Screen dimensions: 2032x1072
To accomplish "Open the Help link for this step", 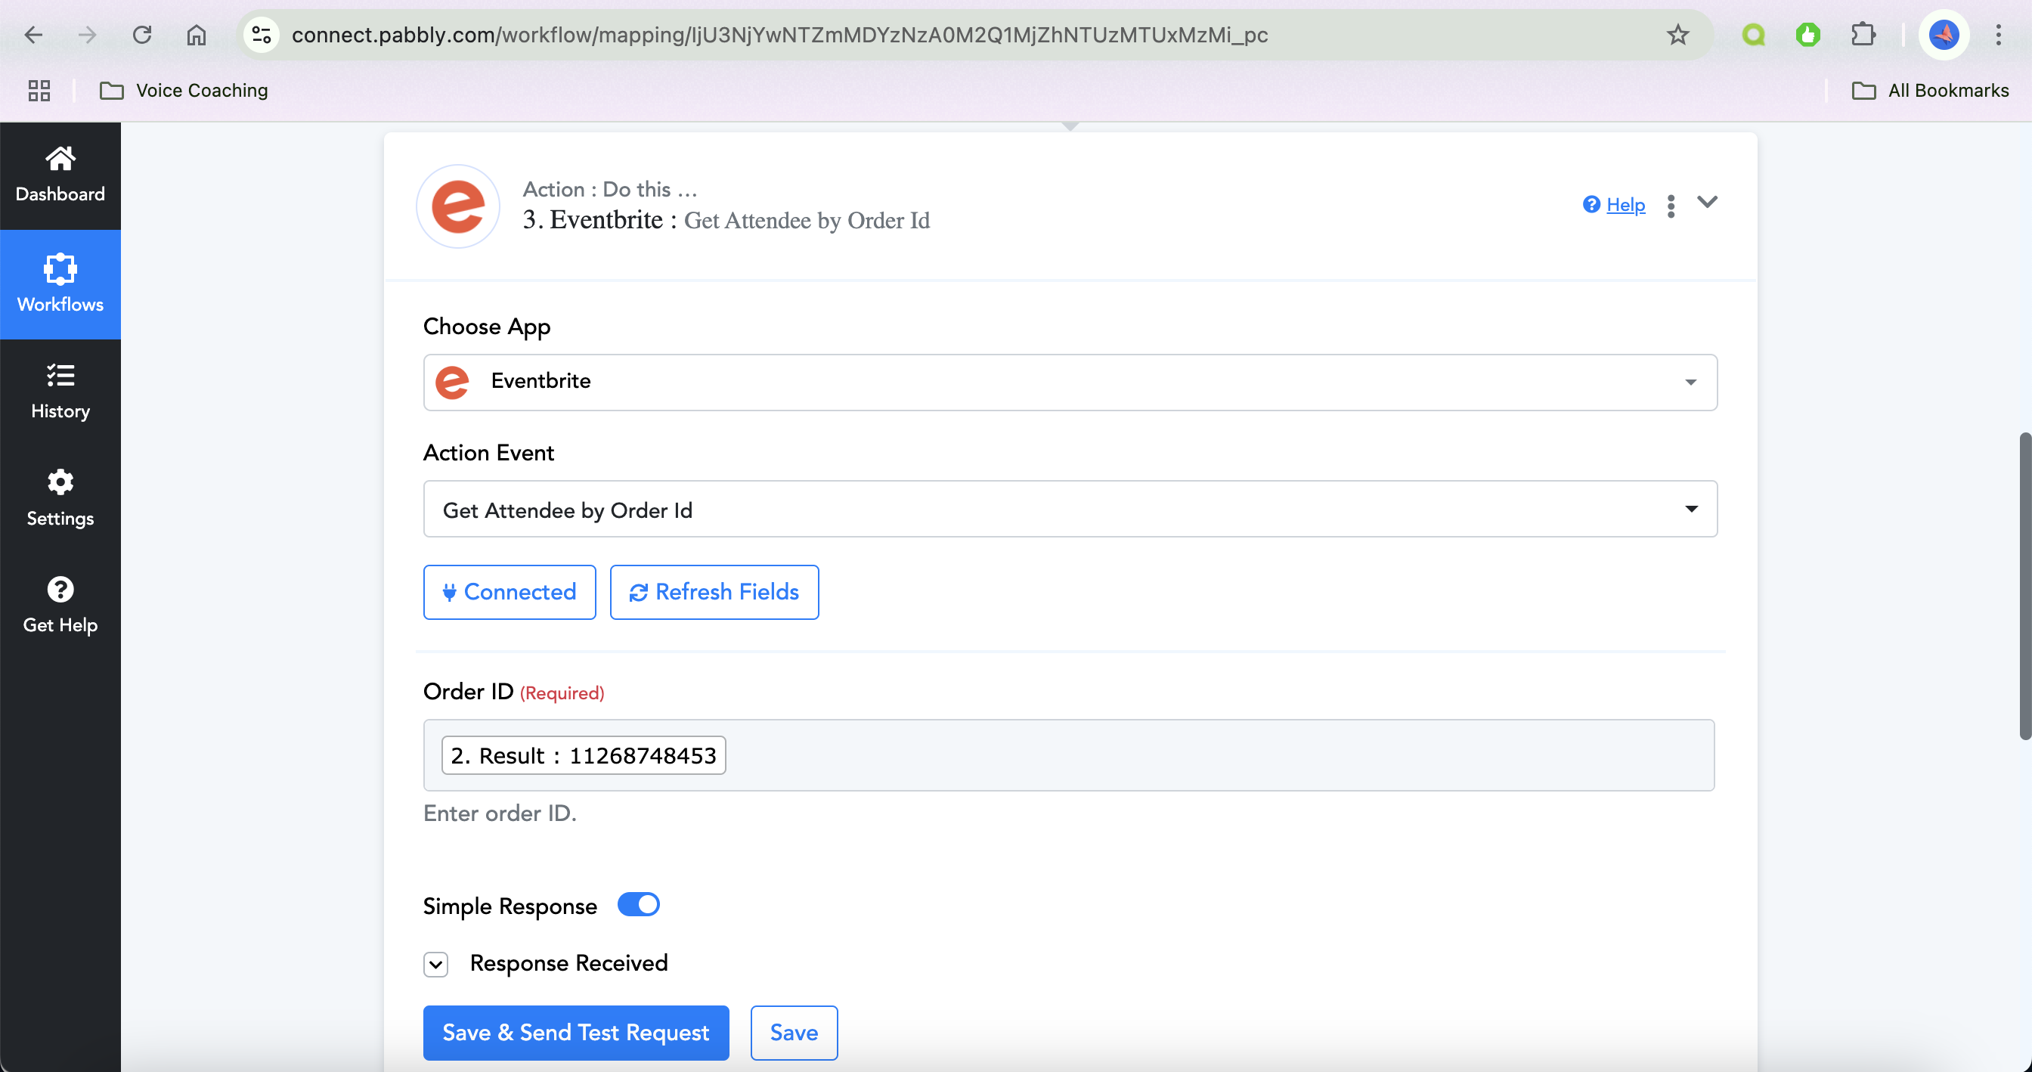I will 1614,205.
